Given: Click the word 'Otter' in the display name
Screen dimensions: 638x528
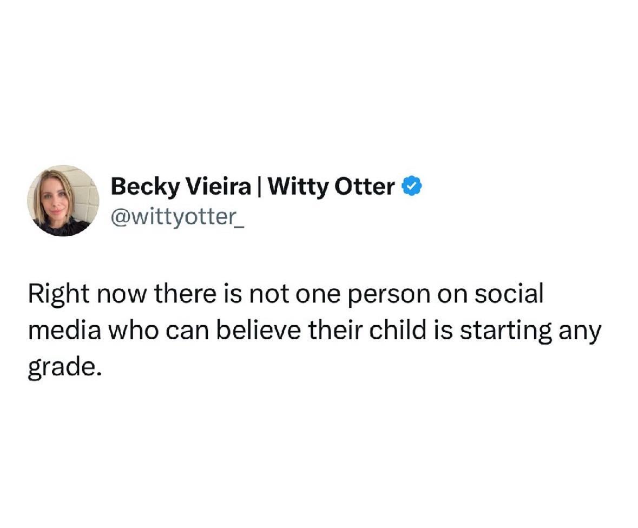Looking at the screenshot, I should point(365,187).
